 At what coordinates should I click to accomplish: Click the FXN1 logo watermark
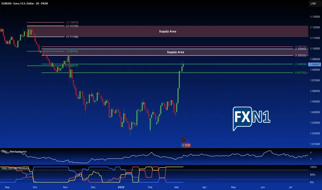pyautogui.click(x=252, y=118)
